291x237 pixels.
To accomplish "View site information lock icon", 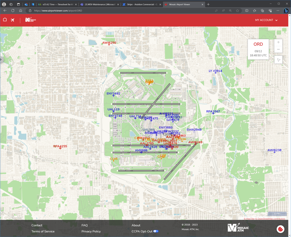I will click(x=30, y=11).
